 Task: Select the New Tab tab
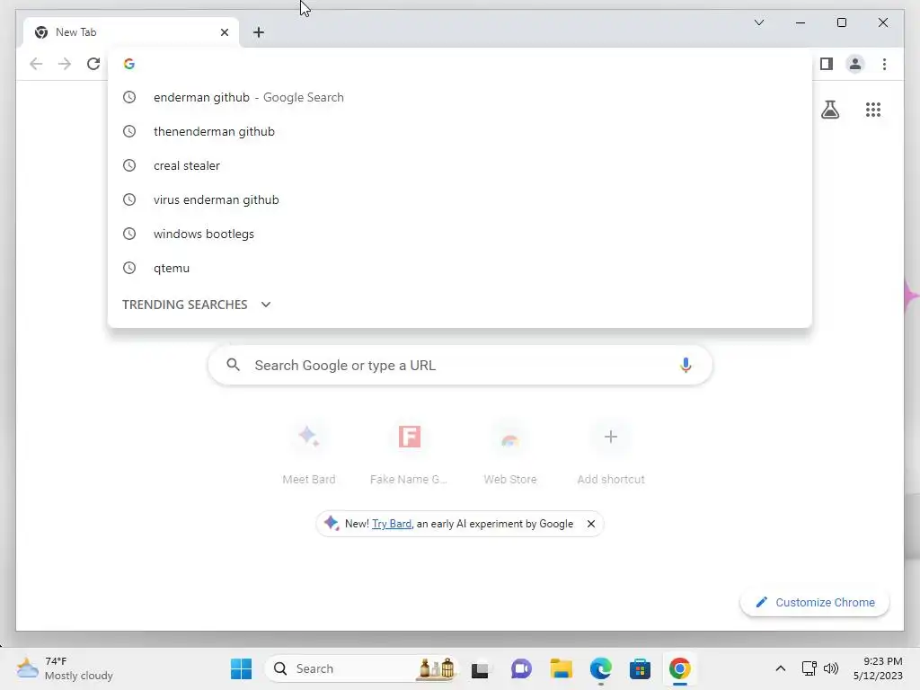(131, 32)
